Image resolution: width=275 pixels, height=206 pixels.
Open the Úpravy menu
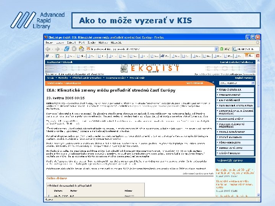(x=60, y=43)
